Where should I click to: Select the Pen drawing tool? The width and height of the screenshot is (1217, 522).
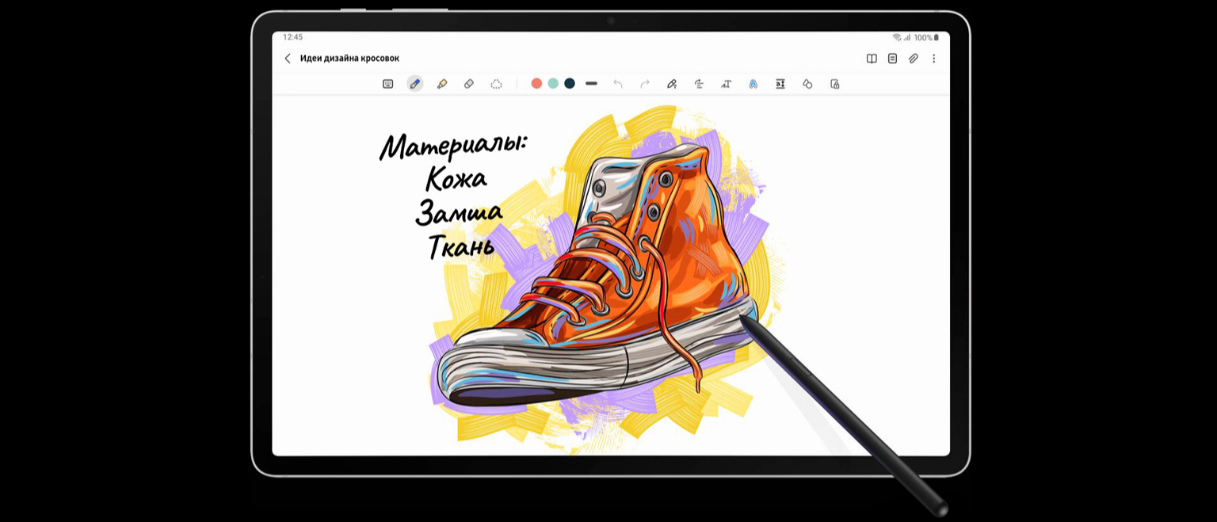414,84
